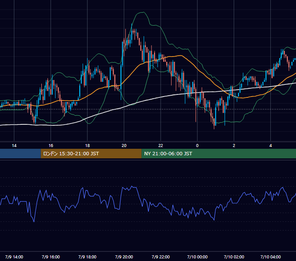The width and height of the screenshot is (296, 261).
Task: Click the 7/9 14:00 date label
Action: (x=14, y=257)
